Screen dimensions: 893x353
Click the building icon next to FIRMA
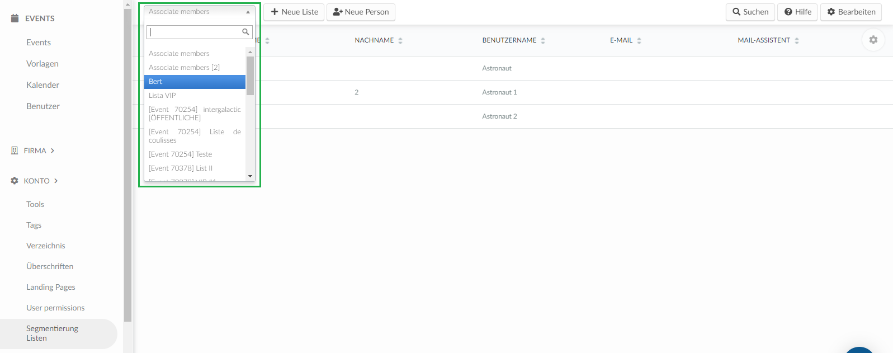tap(15, 150)
